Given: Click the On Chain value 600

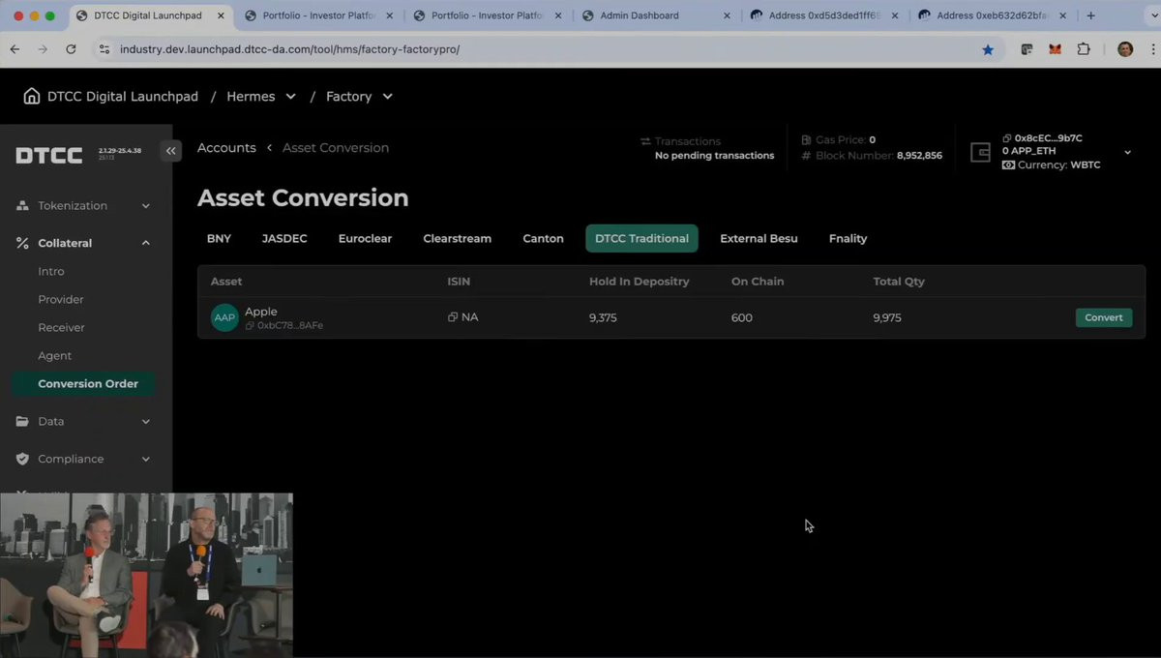Looking at the screenshot, I should point(742,317).
